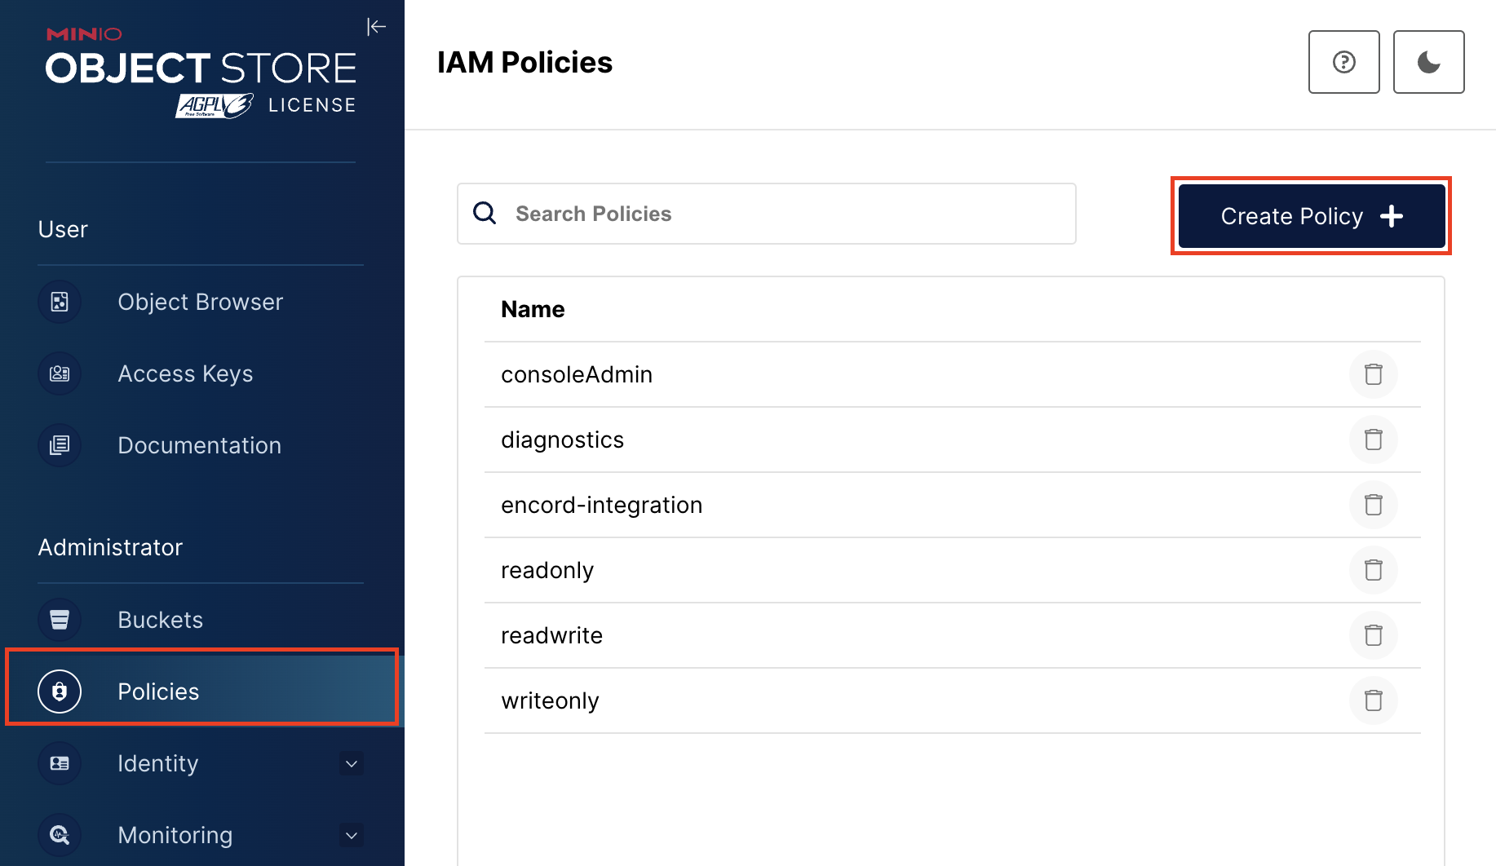Click the Access Keys icon
This screenshot has height=866, width=1496.
tap(60, 373)
